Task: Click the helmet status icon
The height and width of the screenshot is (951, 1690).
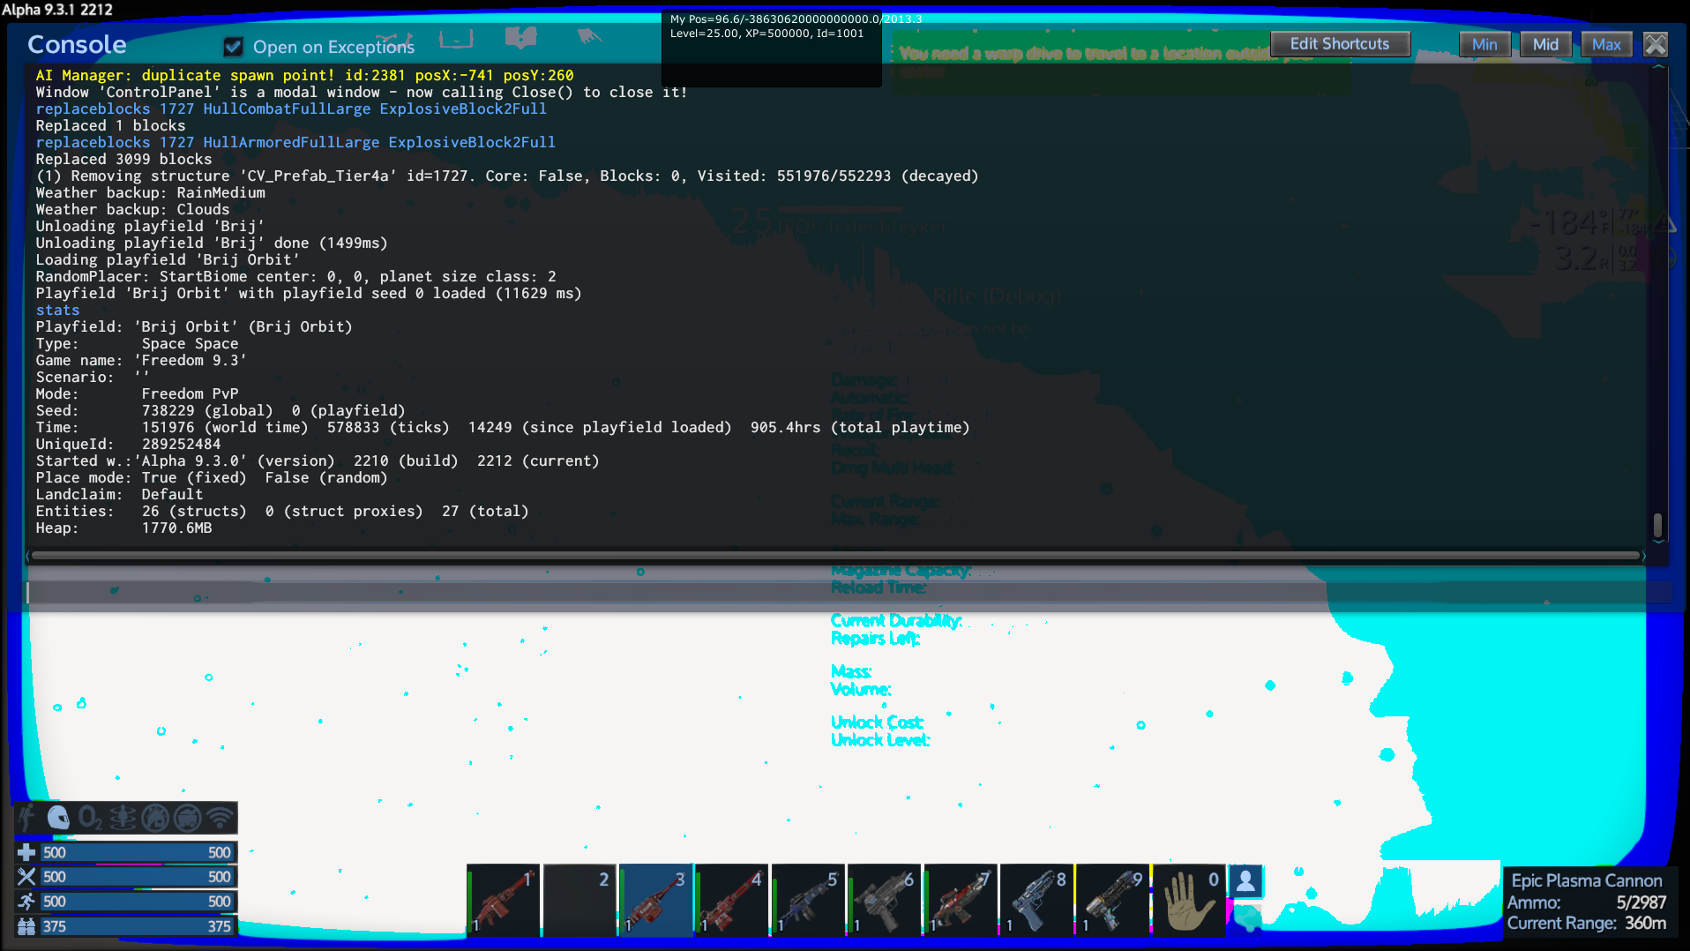Action: click(58, 818)
